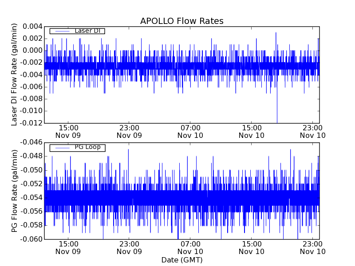The image size is (355, 266).
Task: Click the "Date (GMT)" x-axis label
Action: [181, 260]
